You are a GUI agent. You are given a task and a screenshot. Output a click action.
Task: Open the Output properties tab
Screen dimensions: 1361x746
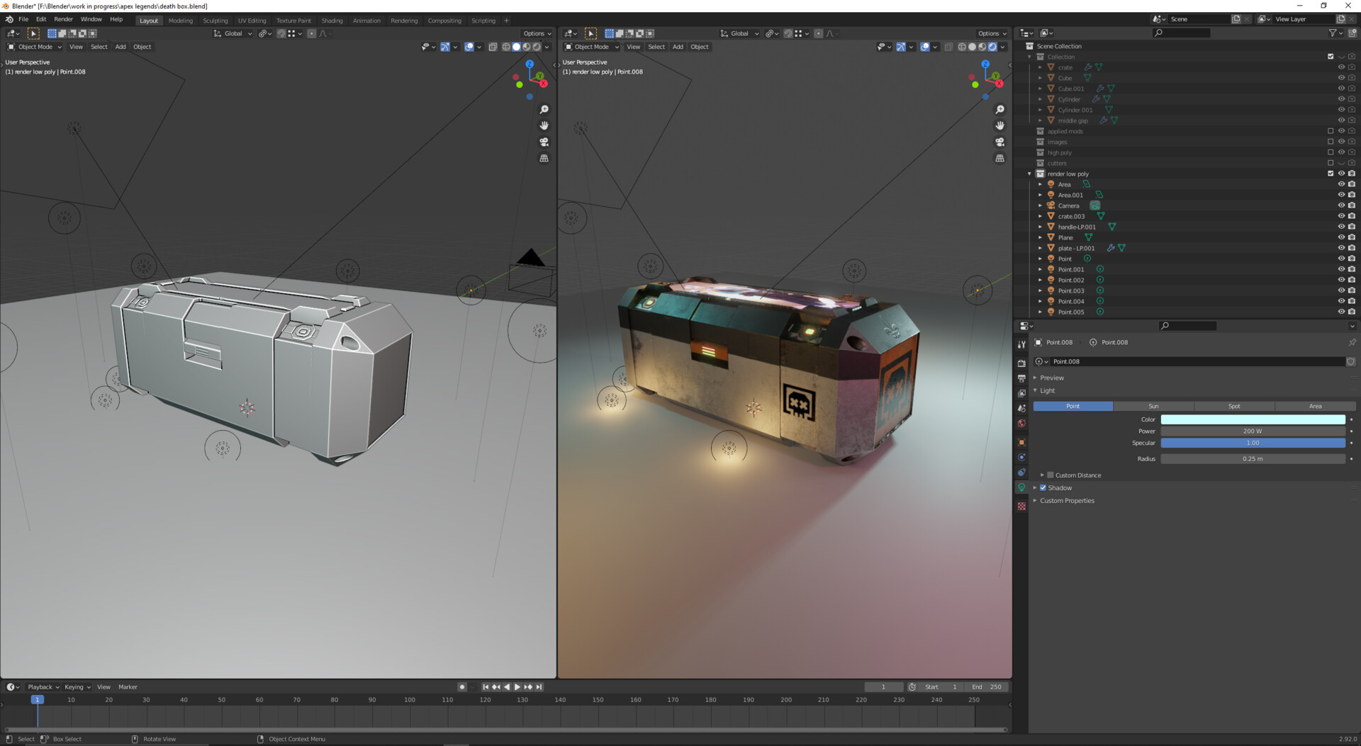pos(1021,378)
